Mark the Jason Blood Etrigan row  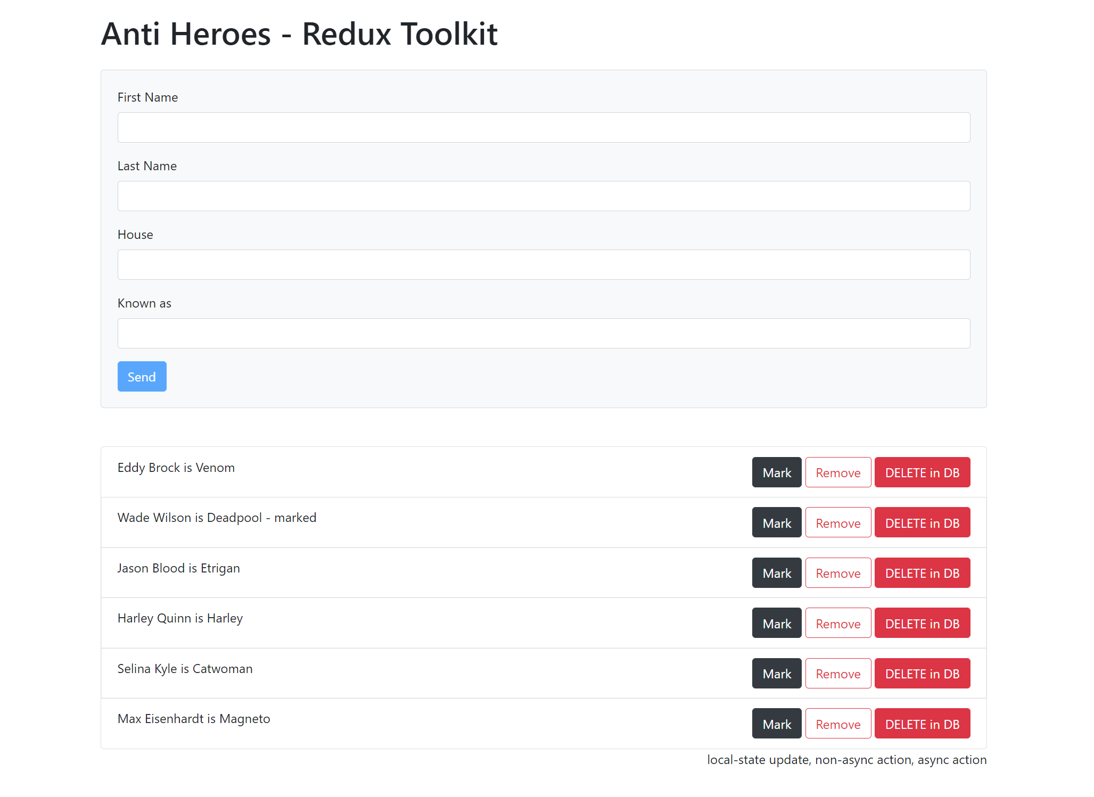tap(776, 573)
